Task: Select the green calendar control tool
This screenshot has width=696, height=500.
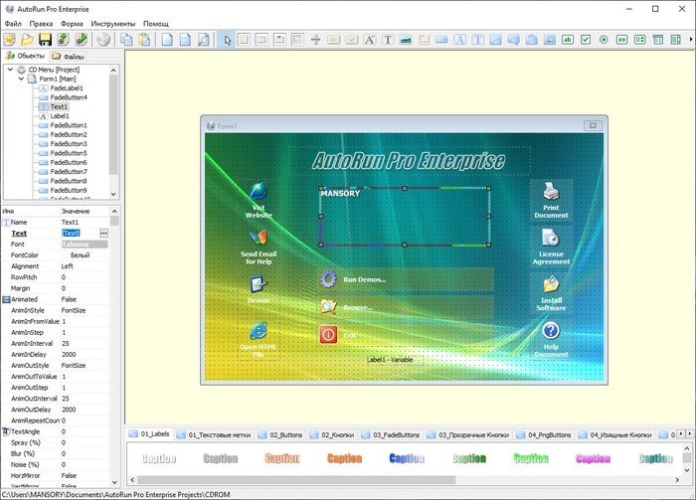Action: 657,40
